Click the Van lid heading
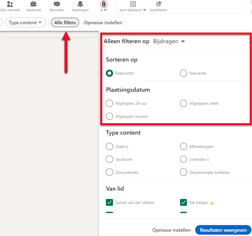252x236 pixels. pos(115,189)
